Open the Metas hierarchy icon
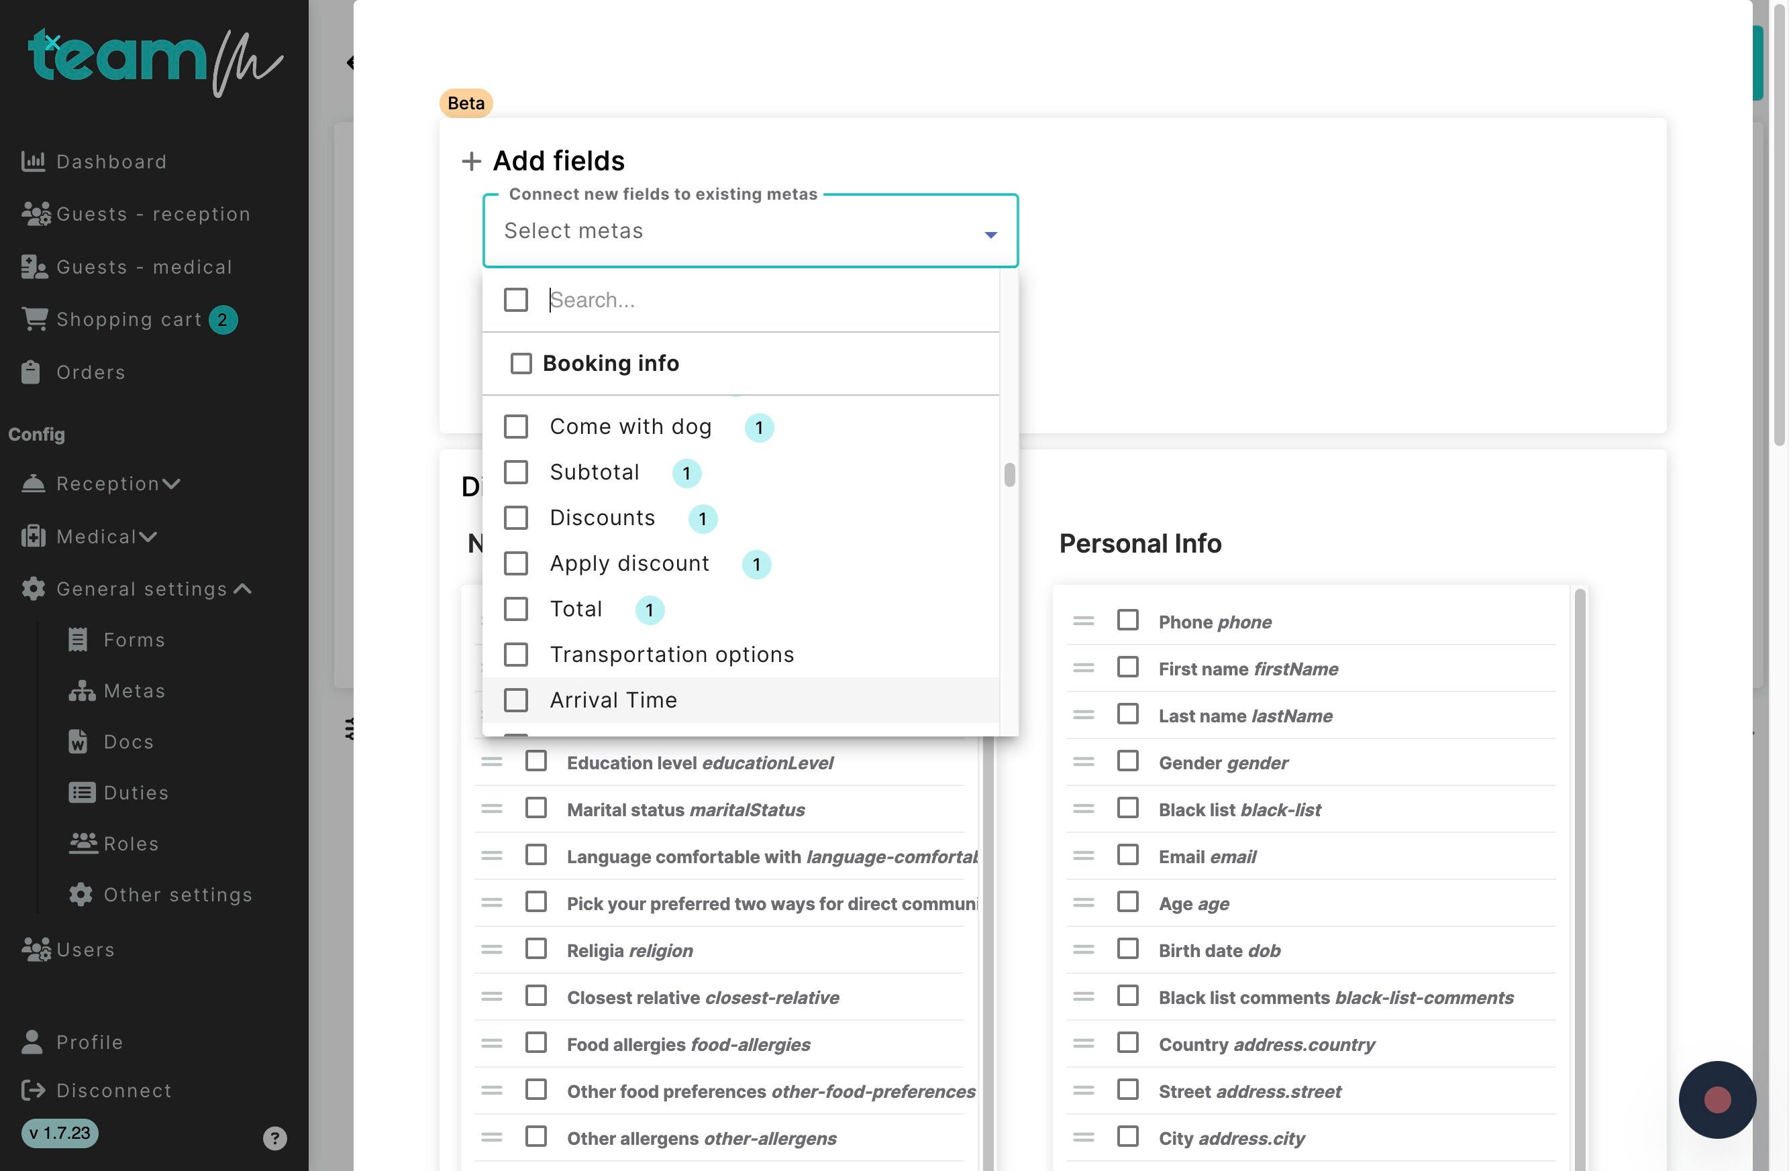Screen dimensions: 1789x1171 coord(82,691)
